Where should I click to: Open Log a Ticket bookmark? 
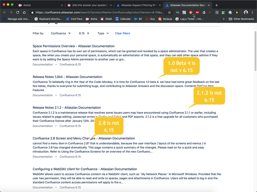tap(189, 19)
